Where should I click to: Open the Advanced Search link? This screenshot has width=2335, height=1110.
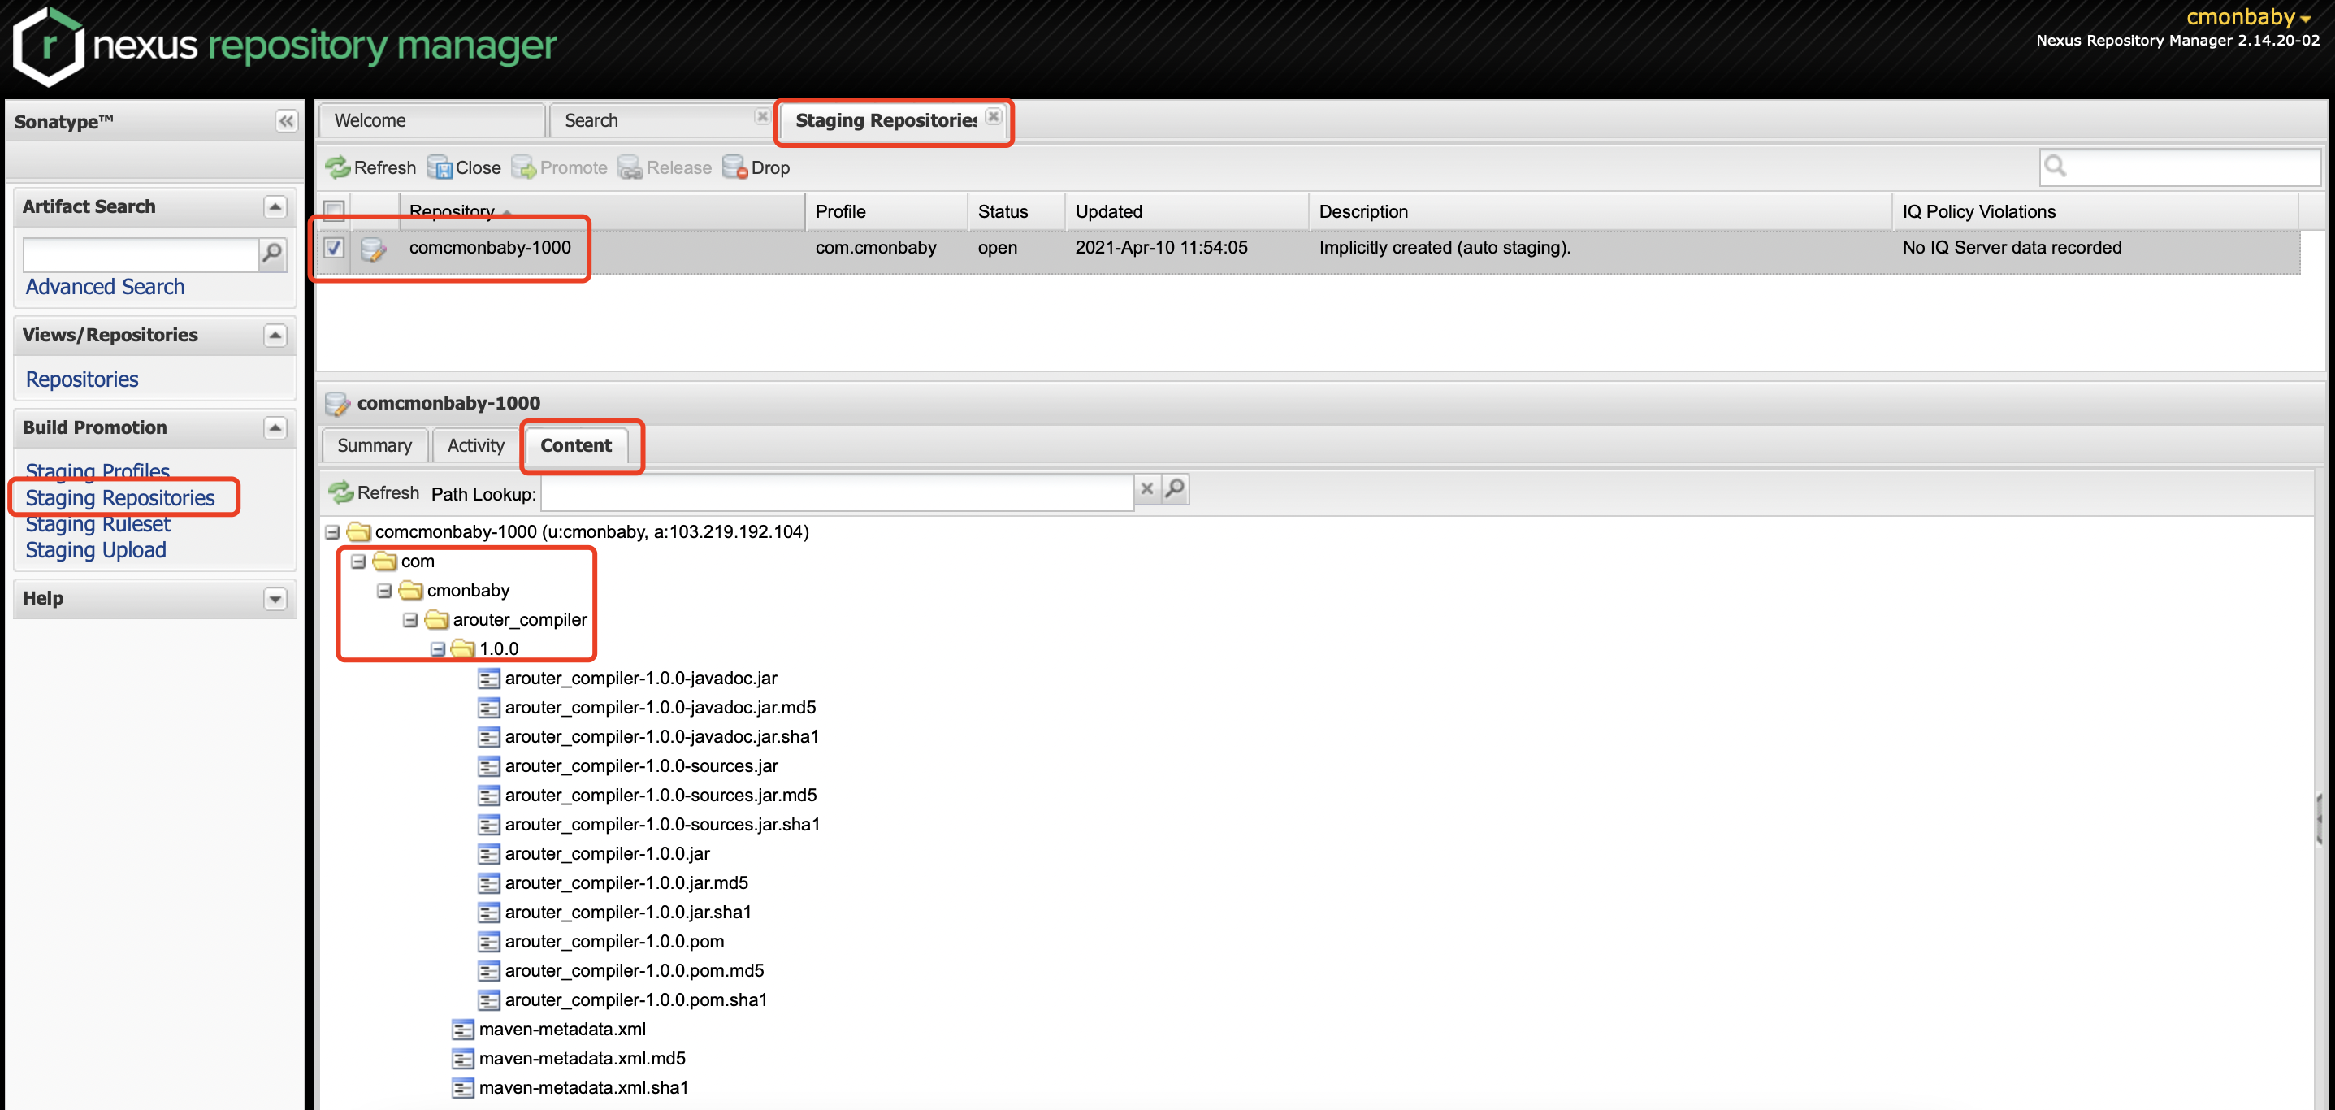click(105, 287)
